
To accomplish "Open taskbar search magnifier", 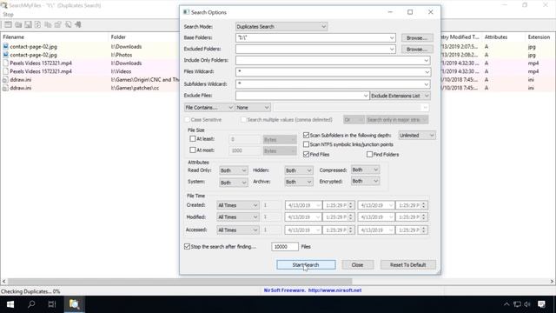I will pos(31,304).
